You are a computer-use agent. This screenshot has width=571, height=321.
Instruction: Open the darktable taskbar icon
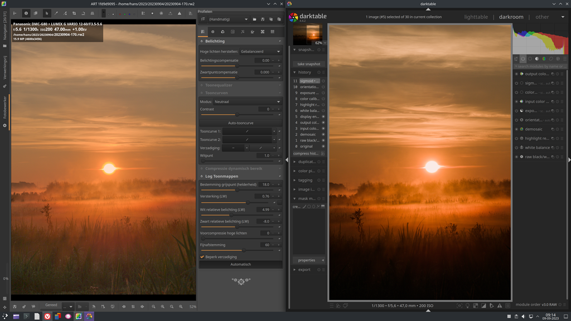pyautogui.click(x=89, y=317)
